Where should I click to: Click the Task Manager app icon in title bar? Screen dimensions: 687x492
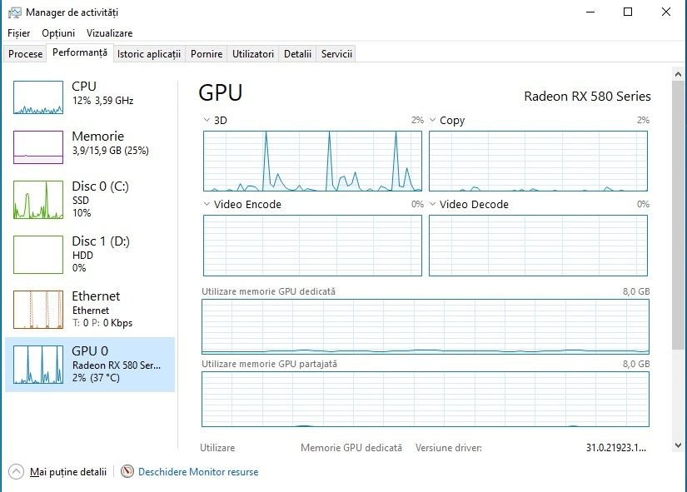[14, 12]
